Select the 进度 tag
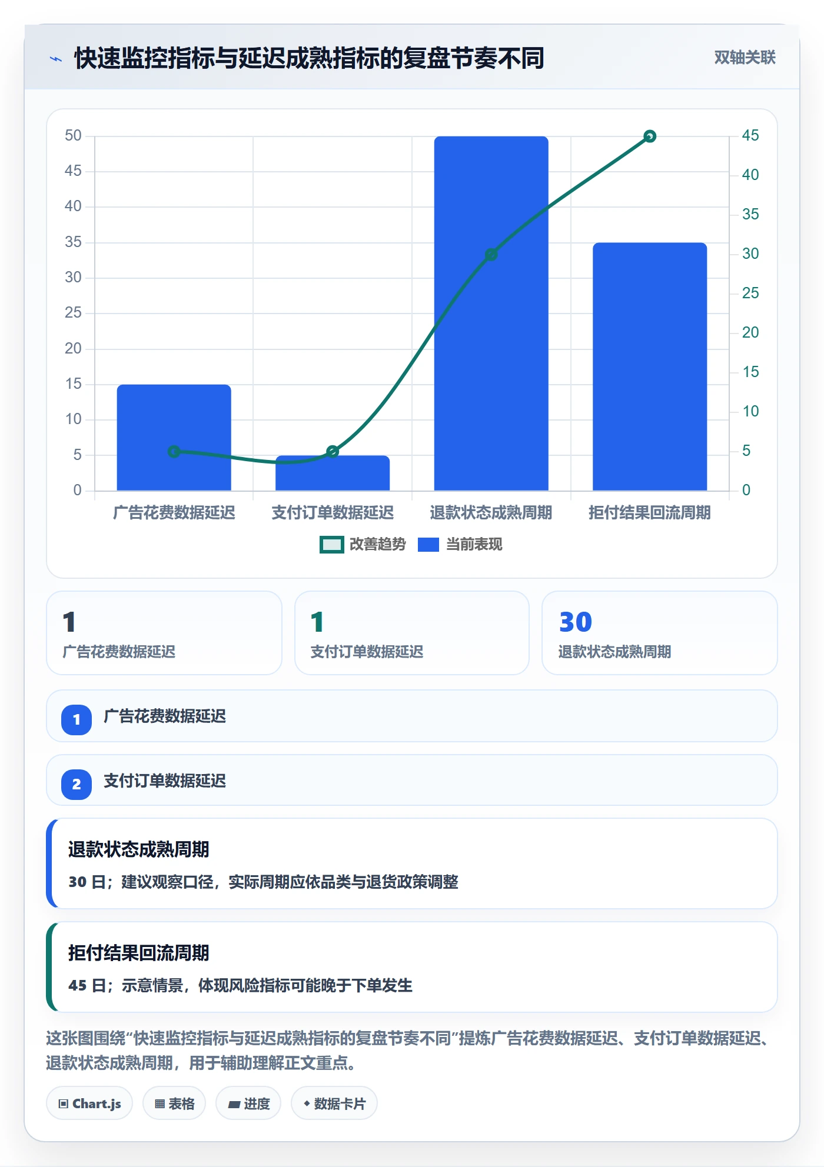Screen dimensions: 824x1167 [248, 1103]
